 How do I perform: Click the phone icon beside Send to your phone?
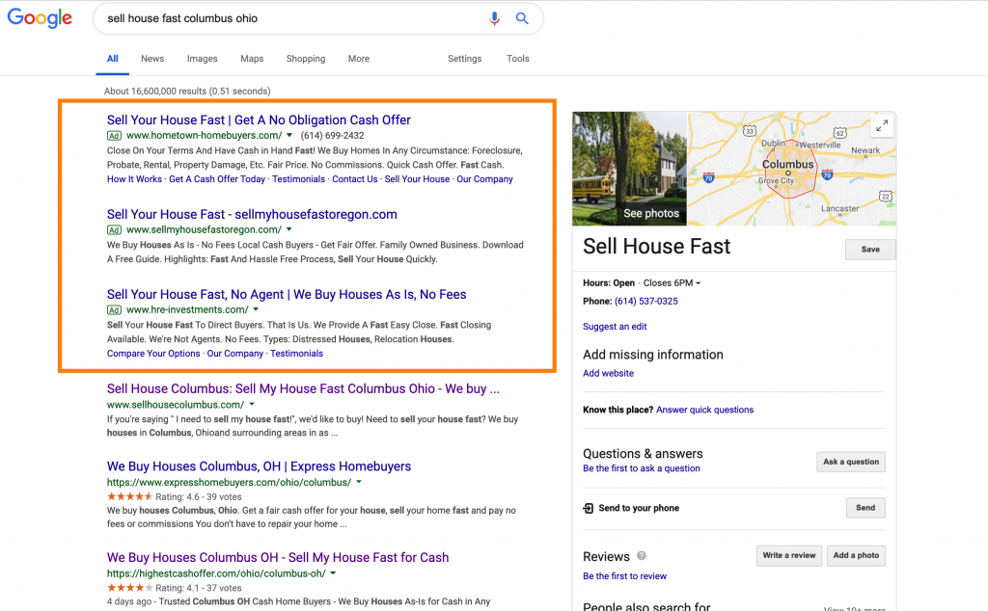point(590,508)
